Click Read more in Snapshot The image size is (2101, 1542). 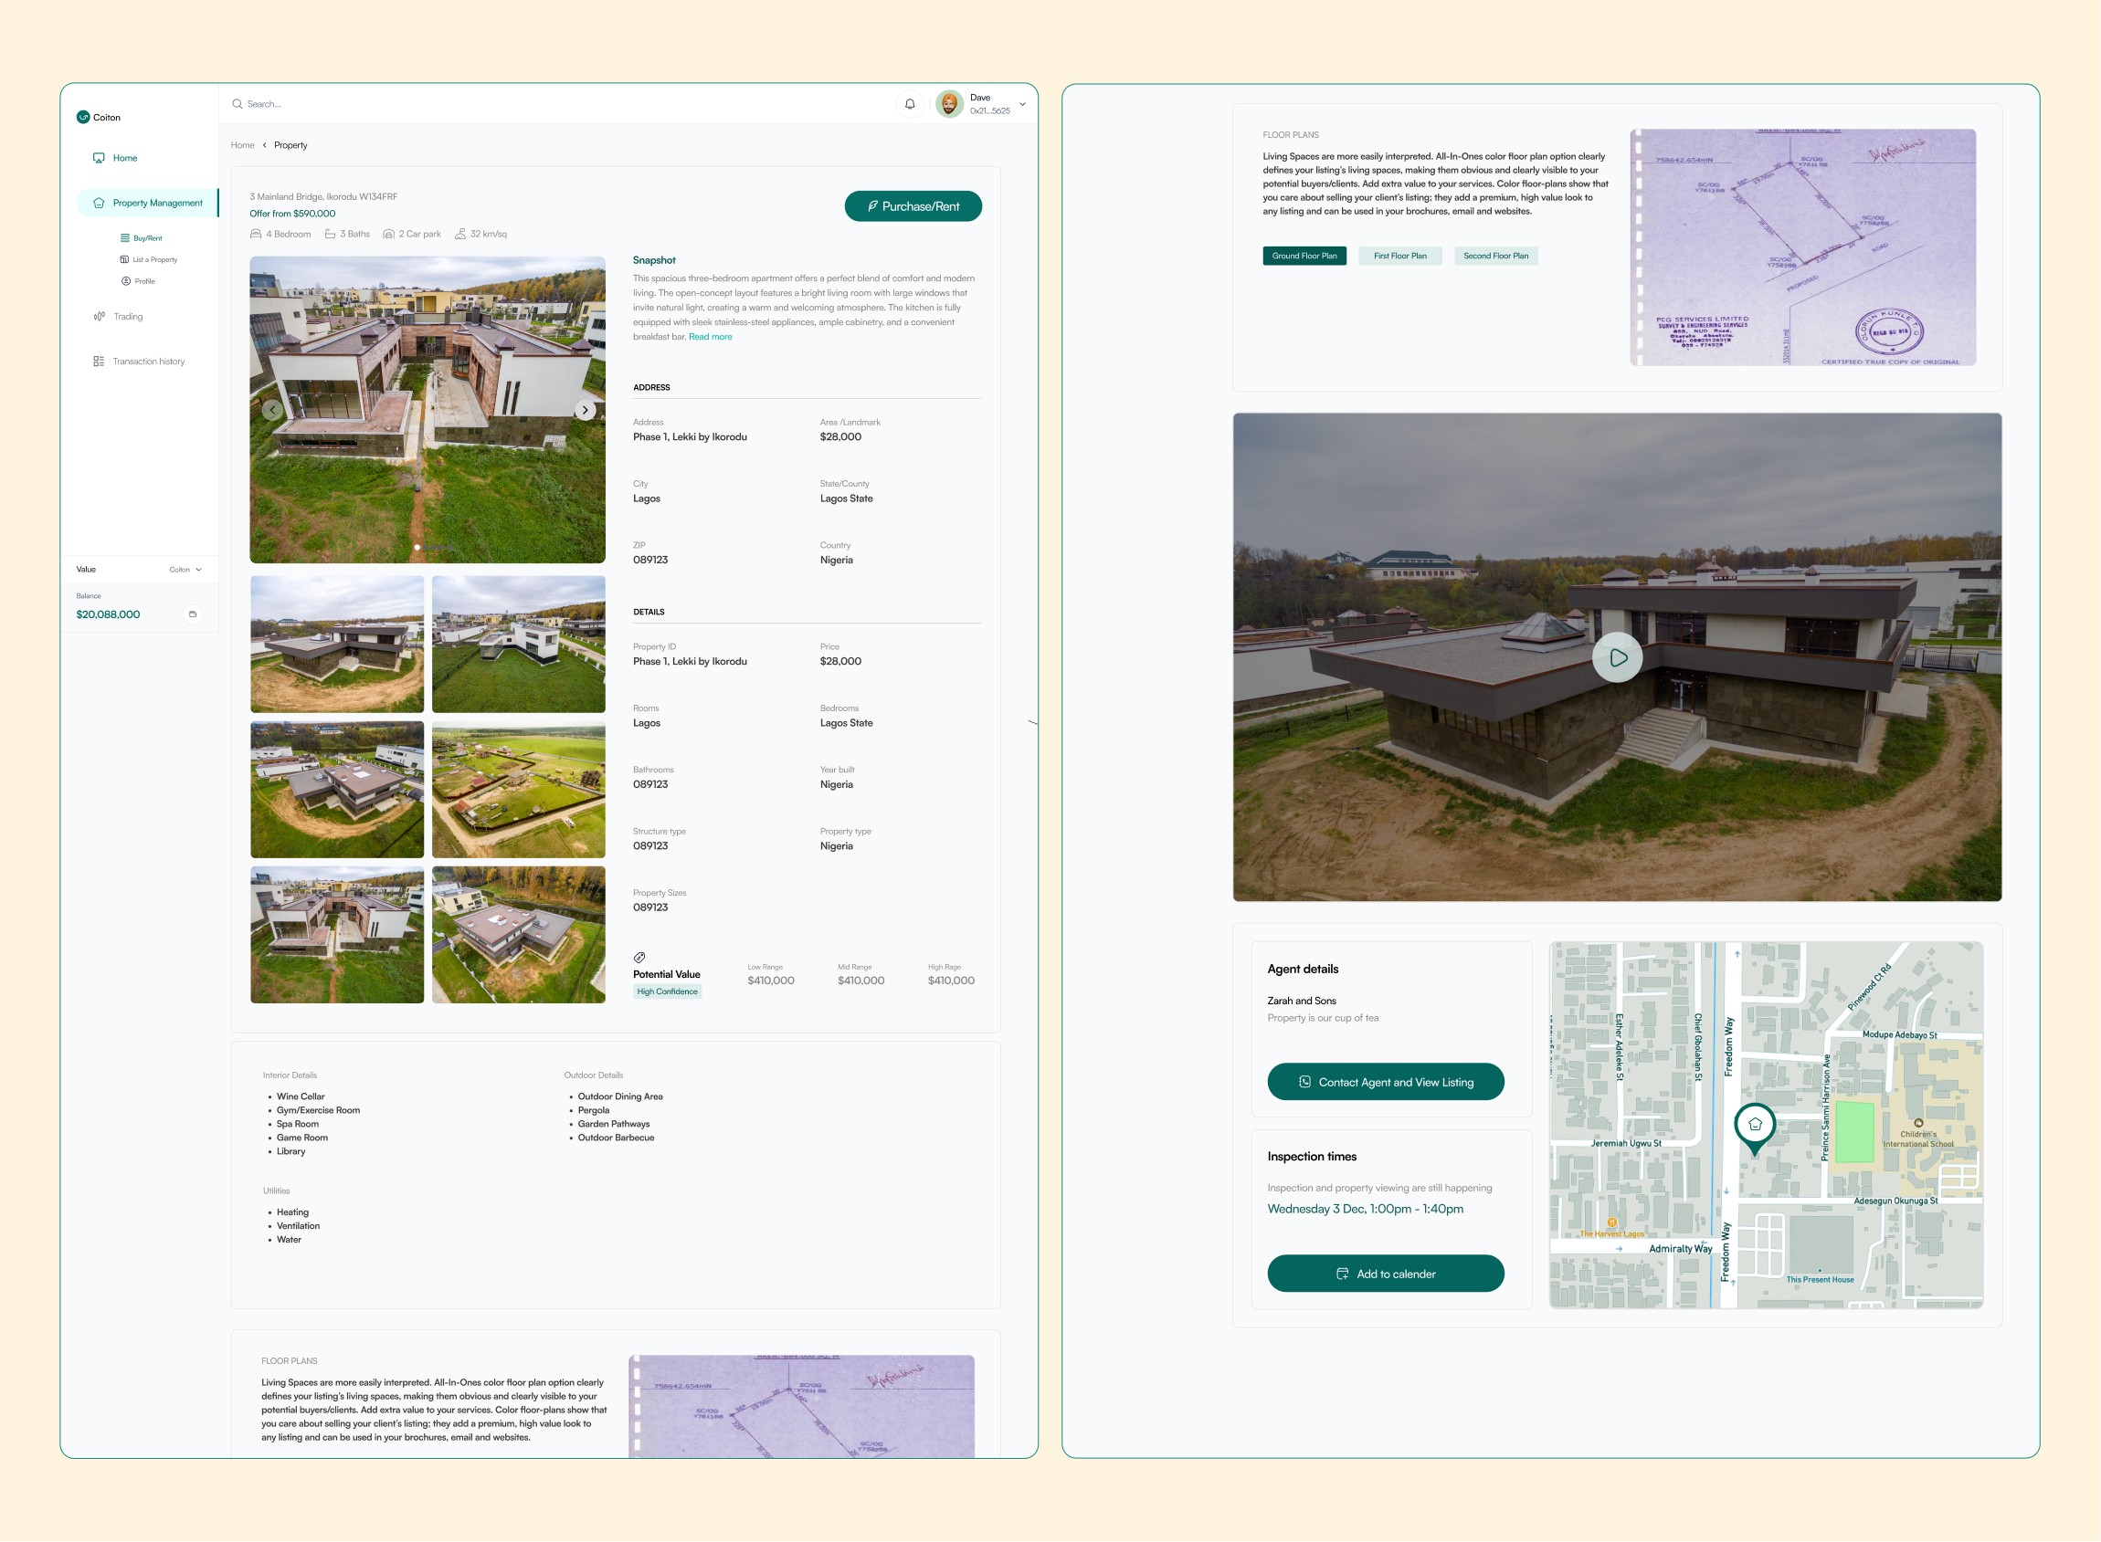[x=710, y=337]
